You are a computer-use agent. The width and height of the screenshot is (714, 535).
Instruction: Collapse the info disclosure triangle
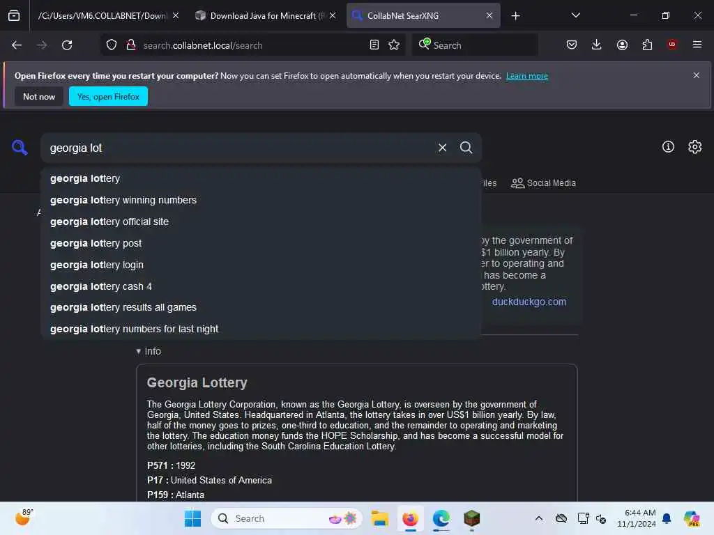[x=139, y=351]
